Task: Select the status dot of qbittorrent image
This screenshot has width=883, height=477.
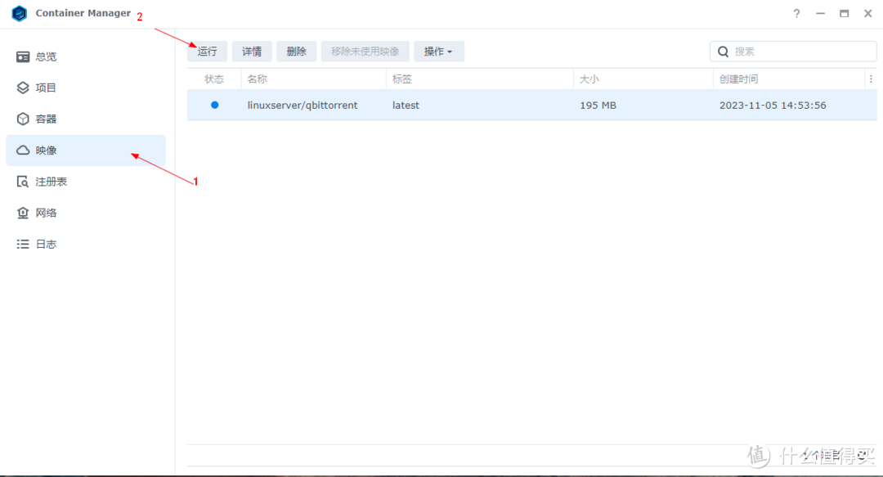Action: 213,105
